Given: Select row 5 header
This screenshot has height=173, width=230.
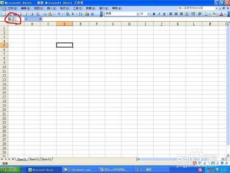Looking at the screenshot, I should [x=4, y=45].
